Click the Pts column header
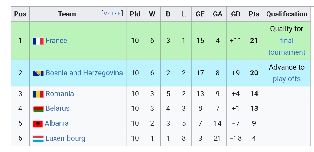Image resolution: width=314 pixels, height=152 pixels. [254, 14]
